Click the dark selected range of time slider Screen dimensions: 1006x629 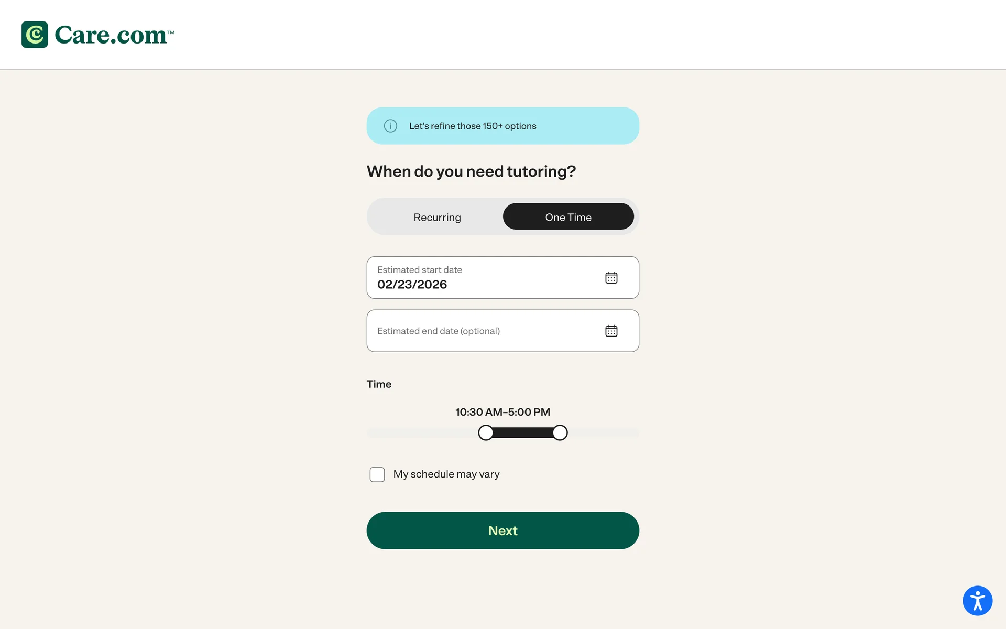(523, 432)
